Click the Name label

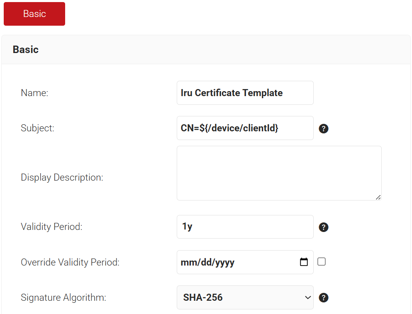point(34,93)
